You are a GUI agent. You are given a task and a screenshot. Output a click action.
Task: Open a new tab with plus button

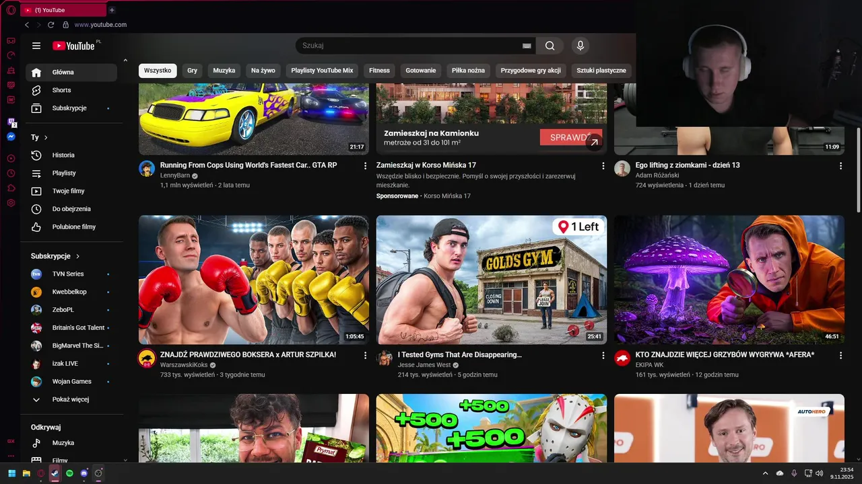tap(112, 10)
